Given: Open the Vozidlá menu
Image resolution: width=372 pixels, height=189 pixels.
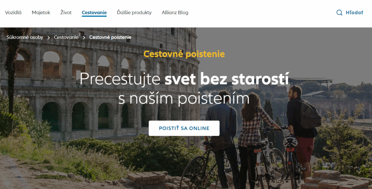Looking at the screenshot, I should tap(13, 13).
